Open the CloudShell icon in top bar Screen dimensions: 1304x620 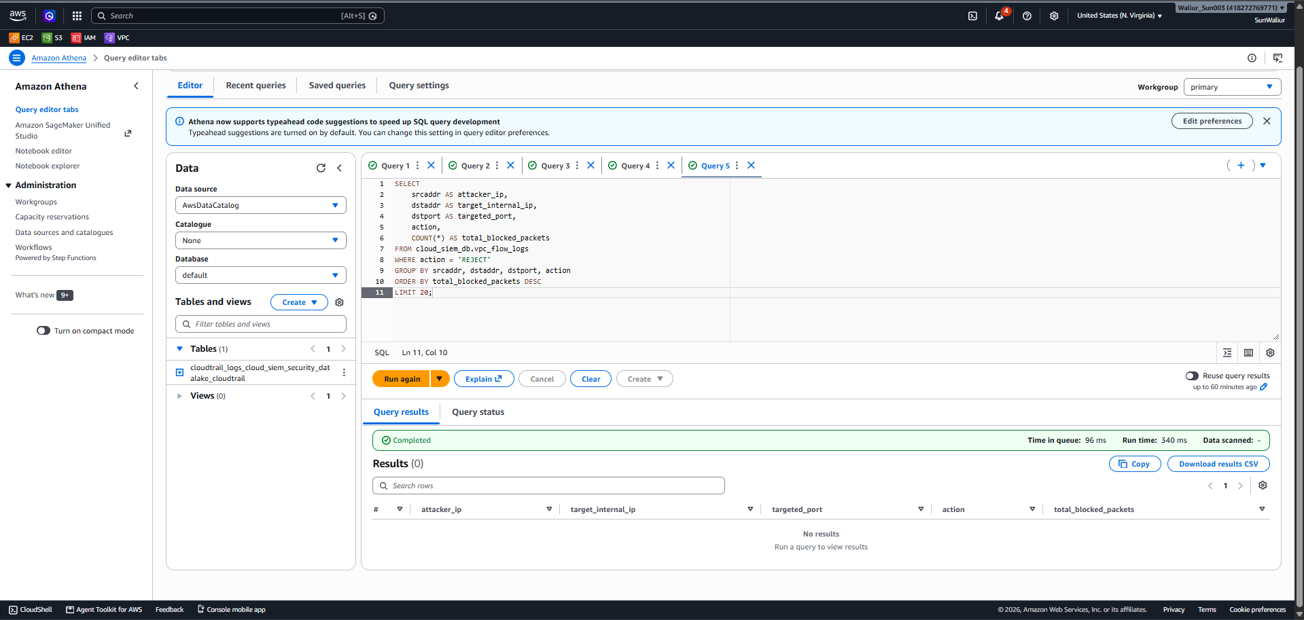(972, 16)
